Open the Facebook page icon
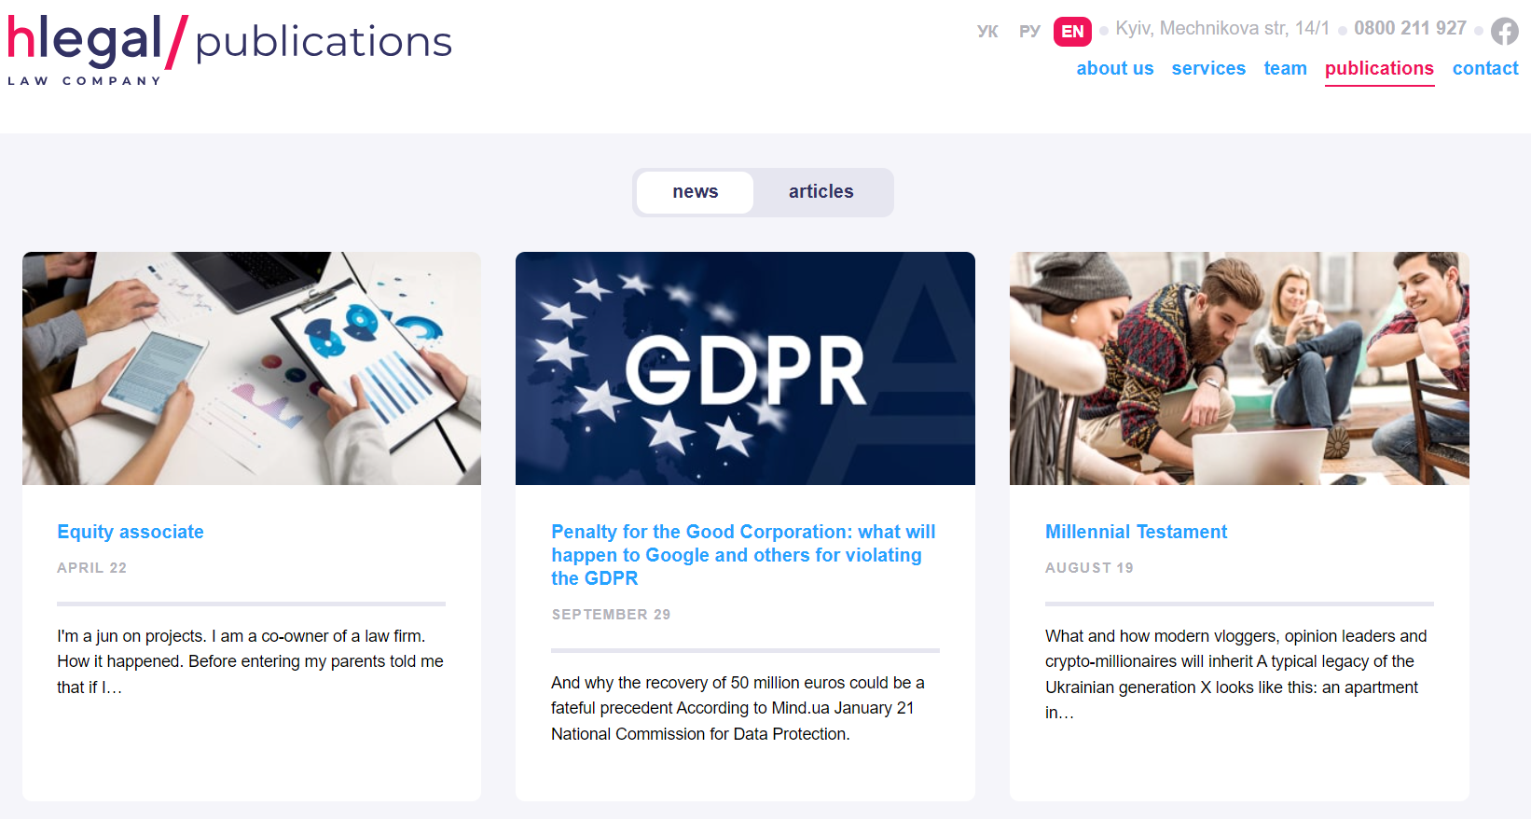1531x819 pixels. pos(1504,31)
